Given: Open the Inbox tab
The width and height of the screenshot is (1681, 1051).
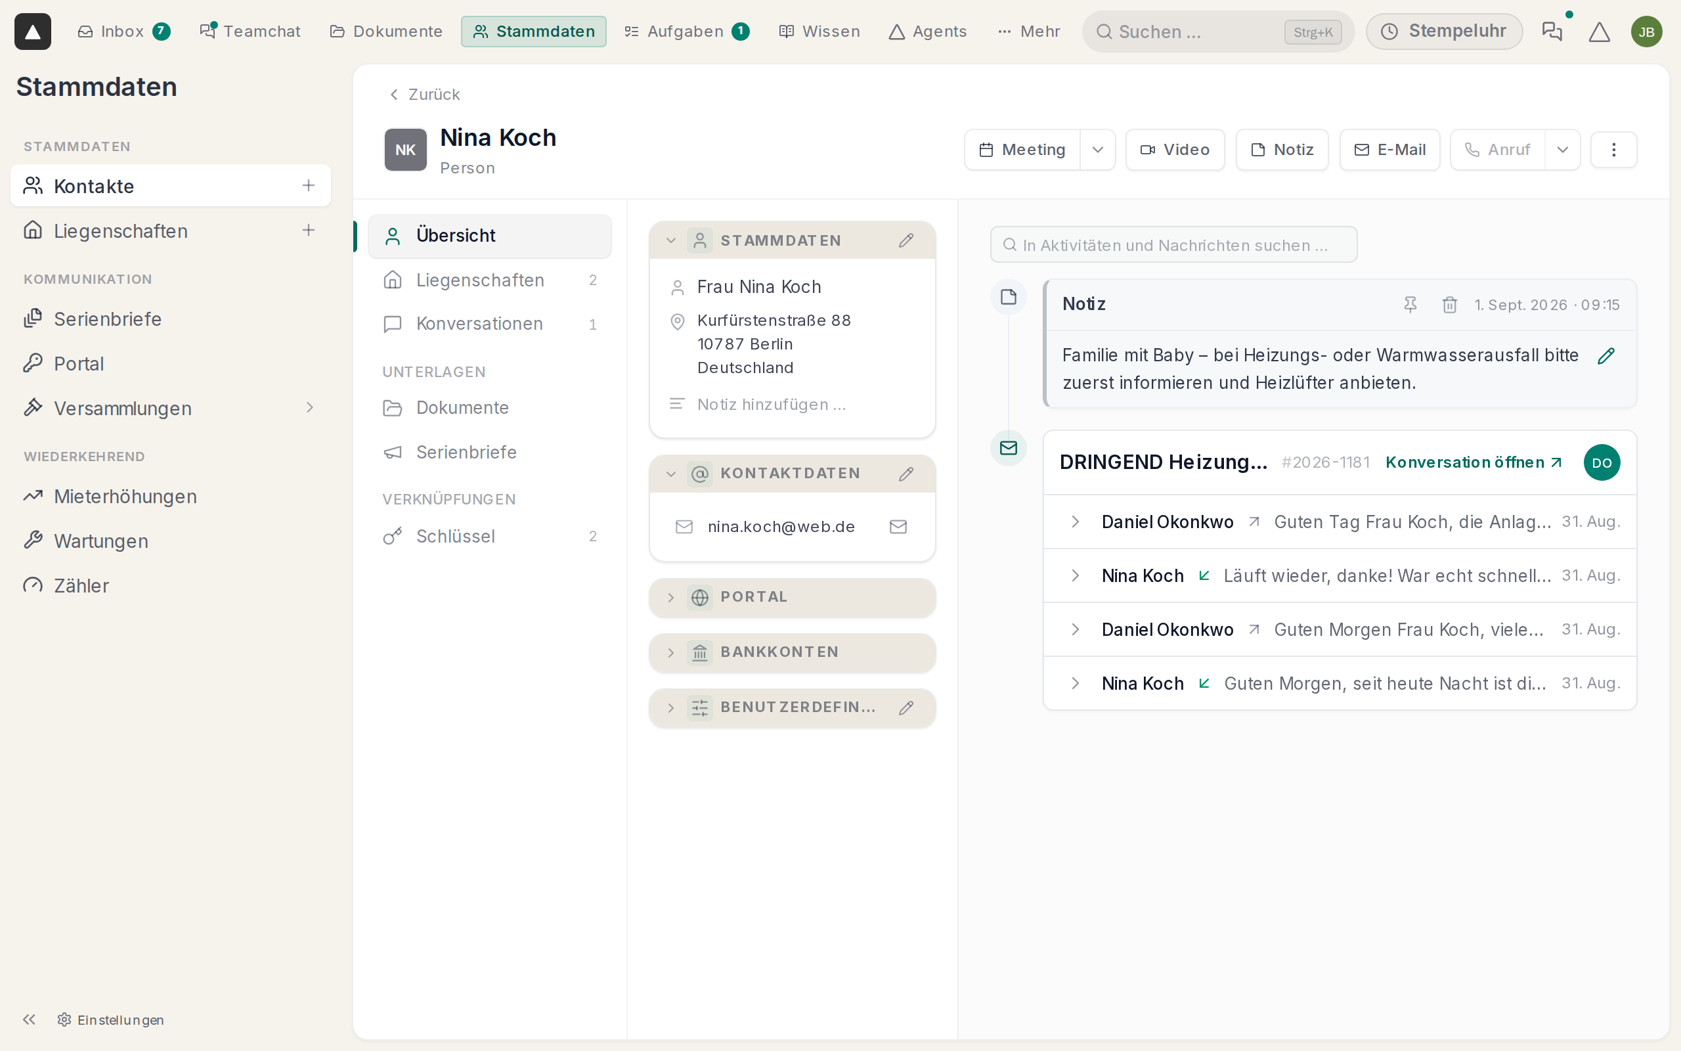Looking at the screenshot, I should tap(123, 32).
